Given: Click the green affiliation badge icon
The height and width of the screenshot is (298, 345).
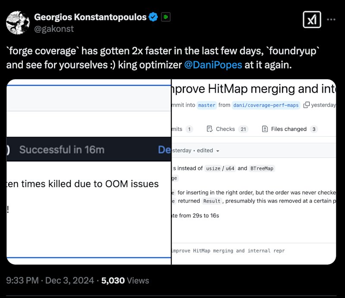Looking at the screenshot, I should [166, 17].
